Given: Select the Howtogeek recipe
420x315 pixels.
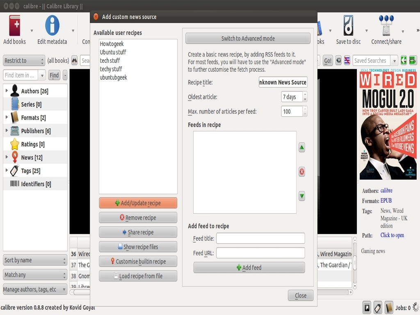Looking at the screenshot, I should 112,43.
